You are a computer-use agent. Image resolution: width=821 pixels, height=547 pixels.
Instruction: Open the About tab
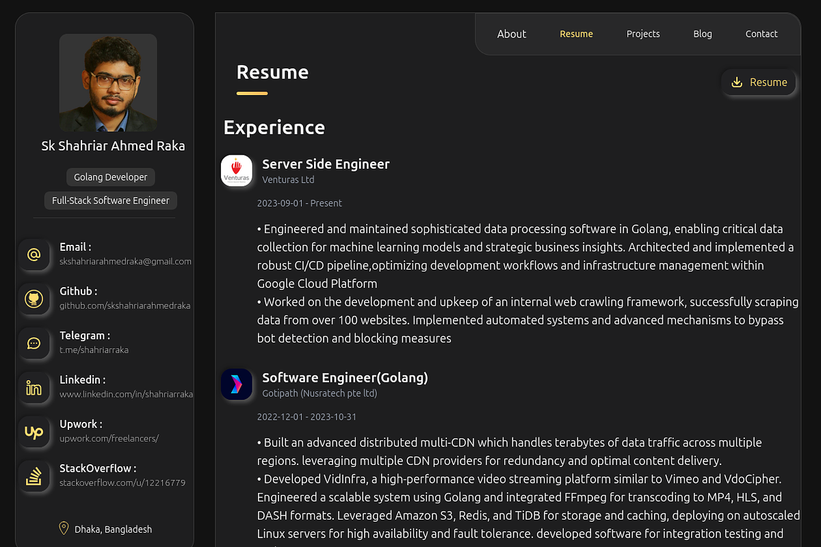coord(512,34)
